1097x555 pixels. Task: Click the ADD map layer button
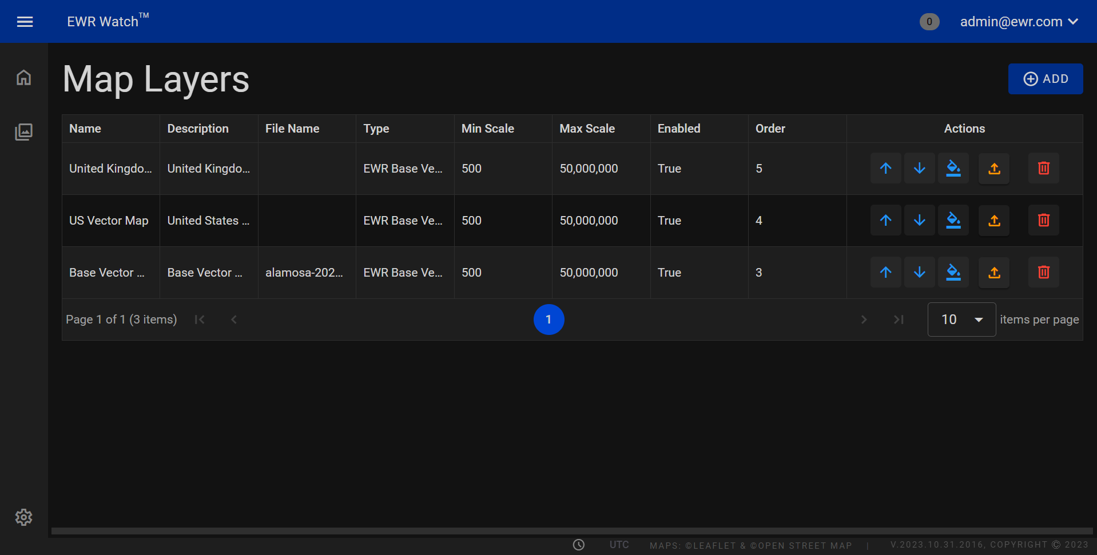pos(1046,79)
